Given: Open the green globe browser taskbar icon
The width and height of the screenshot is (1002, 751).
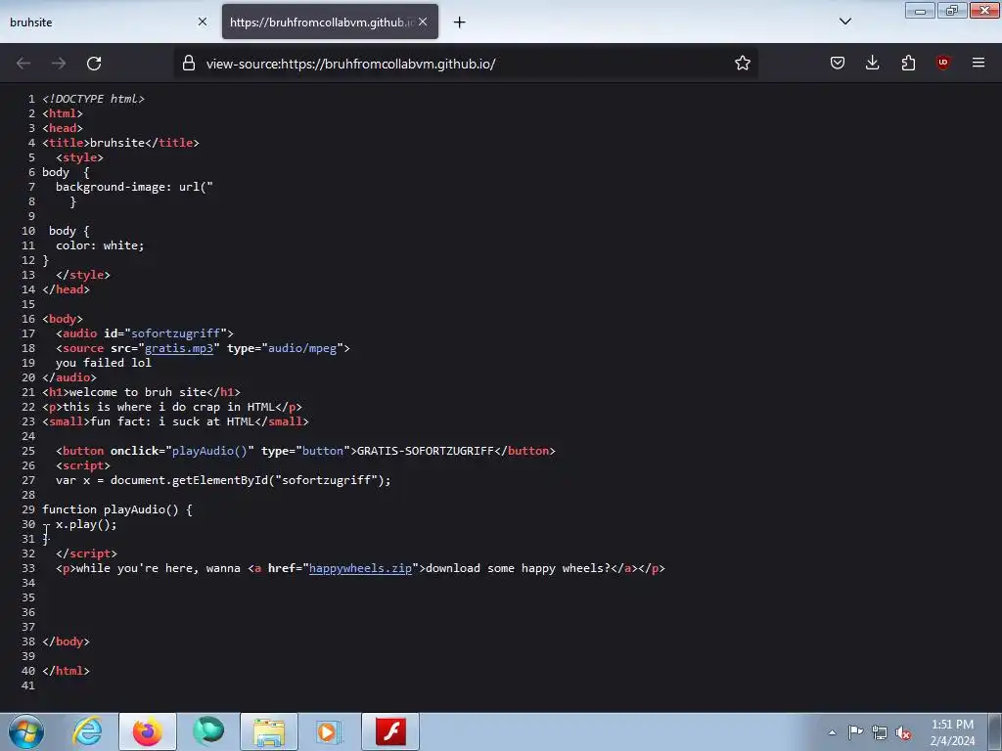Looking at the screenshot, I should (208, 731).
